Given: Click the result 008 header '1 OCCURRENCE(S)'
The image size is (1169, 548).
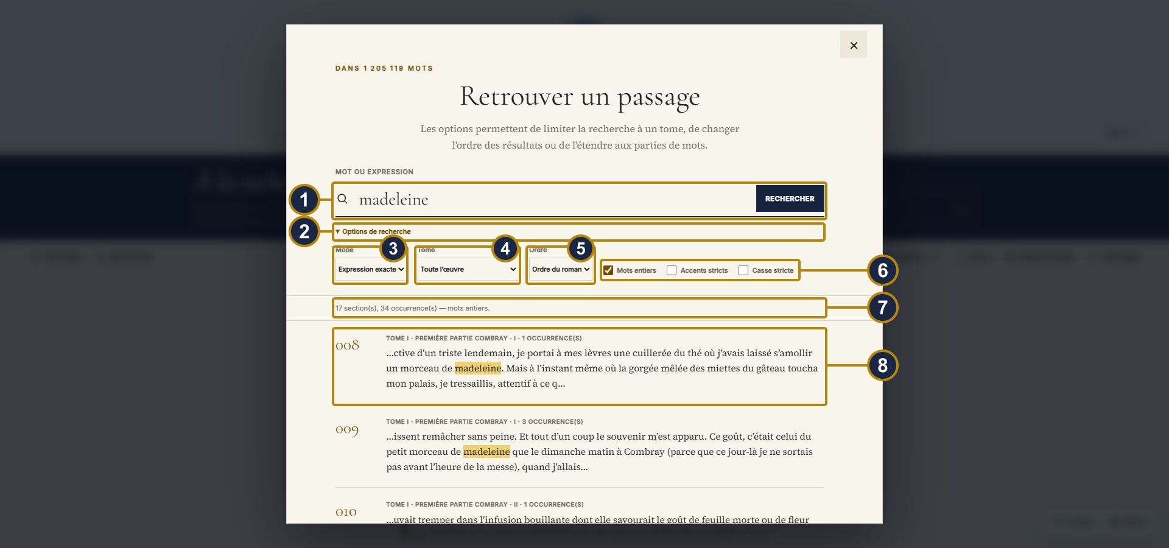Looking at the screenshot, I should click(552, 338).
